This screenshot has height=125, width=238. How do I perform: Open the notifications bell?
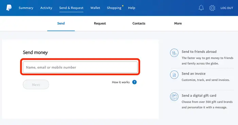tap(201, 8)
